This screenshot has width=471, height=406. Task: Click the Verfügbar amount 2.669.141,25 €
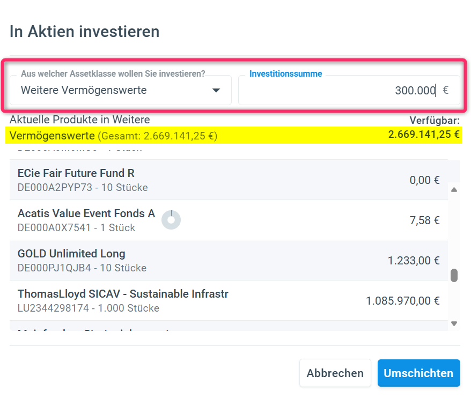pos(424,134)
